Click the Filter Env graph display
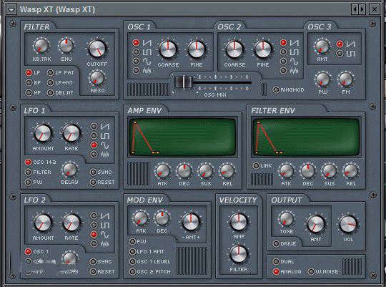This screenshot has width=386, height=287. coord(306,137)
